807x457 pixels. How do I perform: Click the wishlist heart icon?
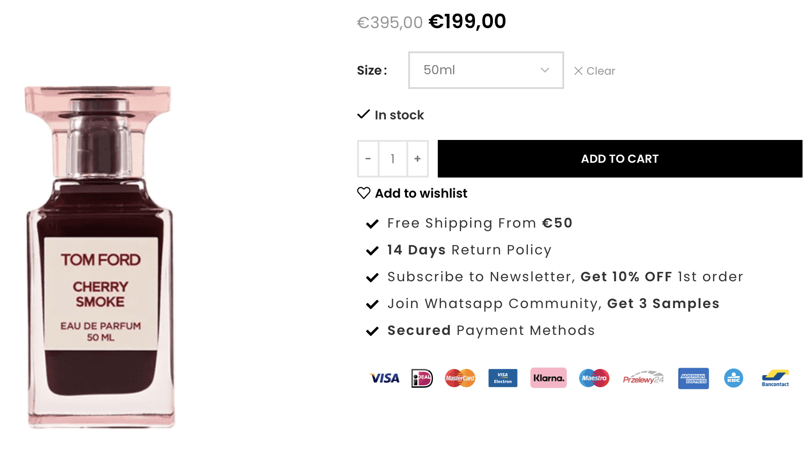364,193
